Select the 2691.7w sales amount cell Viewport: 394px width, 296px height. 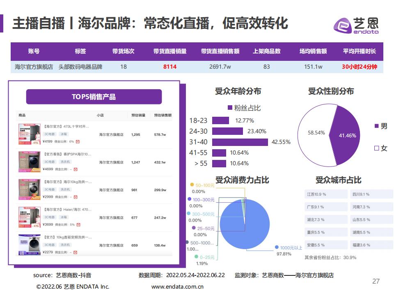click(220, 67)
